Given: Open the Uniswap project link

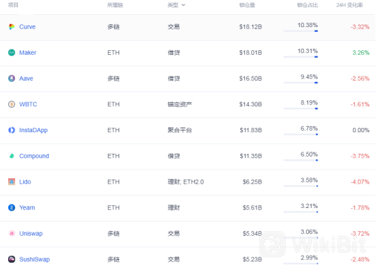Looking at the screenshot, I should 31,234.
